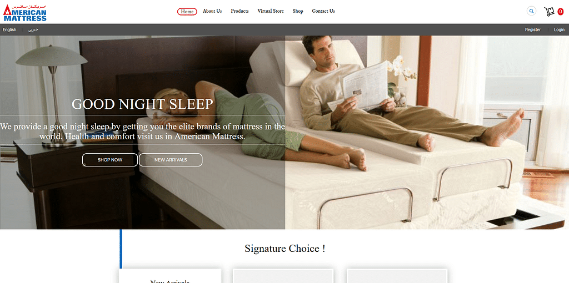Click the Register link

[x=533, y=30]
